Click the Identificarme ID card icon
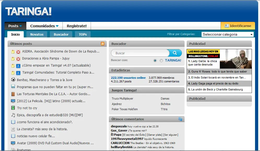The width and height of the screenshot is (260, 151). [227, 26]
